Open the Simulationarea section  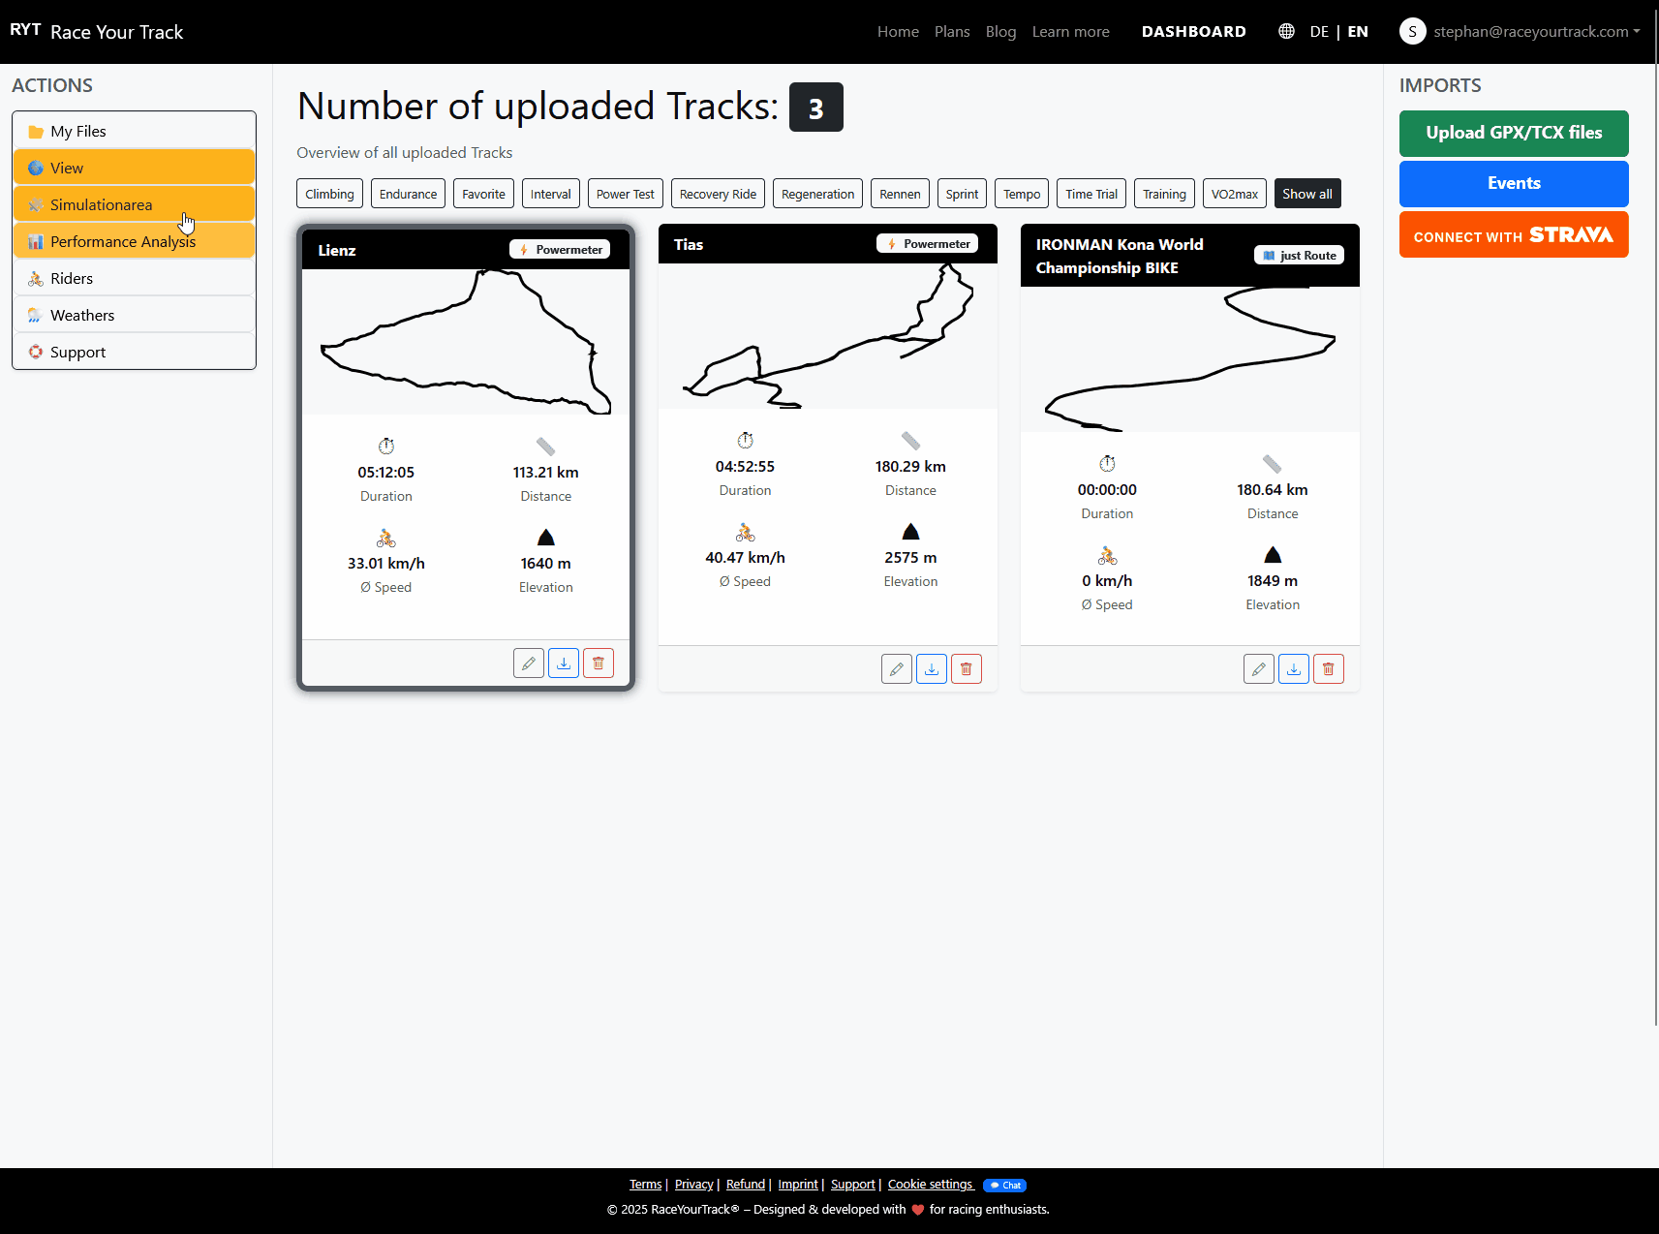pyautogui.click(x=101, y=204)
